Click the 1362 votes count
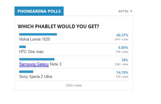 pos(121,64)
